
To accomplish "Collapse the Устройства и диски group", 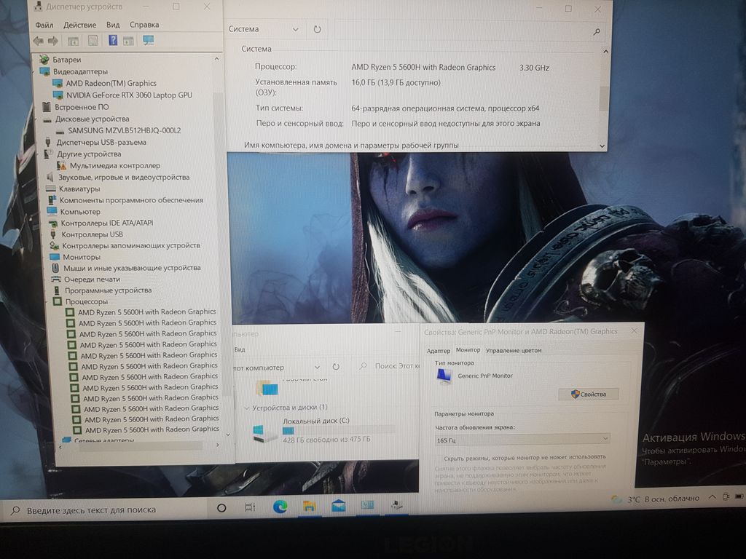I will [x=246, y=408].
